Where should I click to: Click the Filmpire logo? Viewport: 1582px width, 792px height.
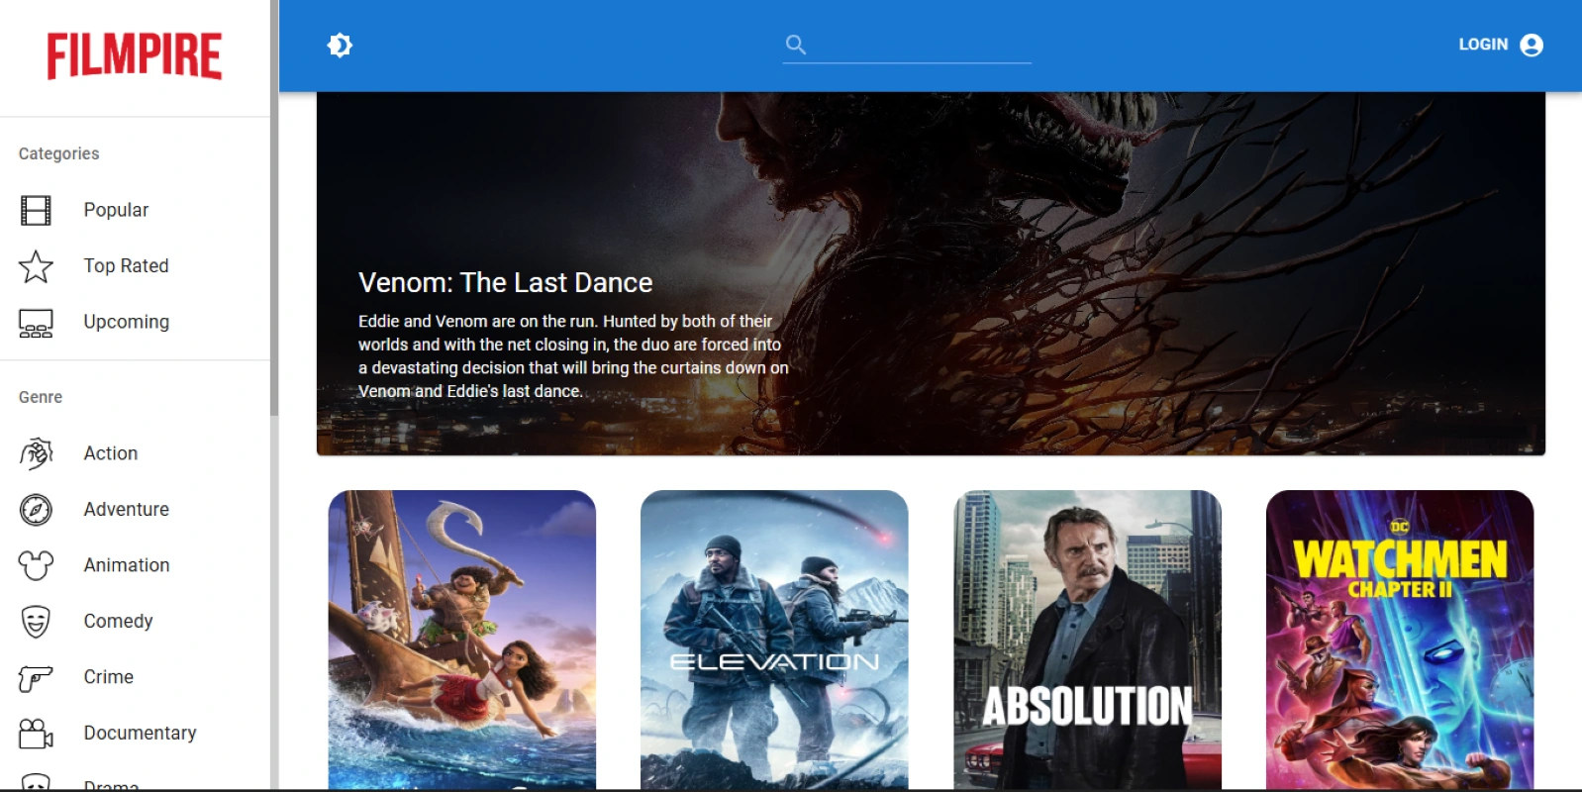pos(135,55)
